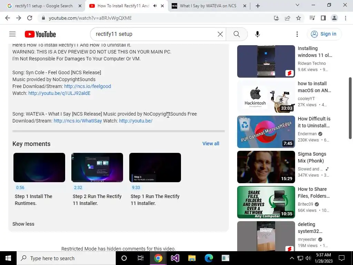353x265 pixels.
Task: Open Sigma Songs Mix (Phonk) thumbnail
Action: tap(266, 167)
